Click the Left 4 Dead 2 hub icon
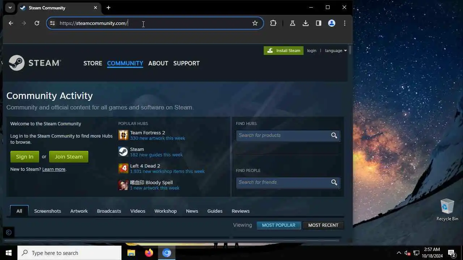Viewport: 463px width, 260px height. [123, 168]
